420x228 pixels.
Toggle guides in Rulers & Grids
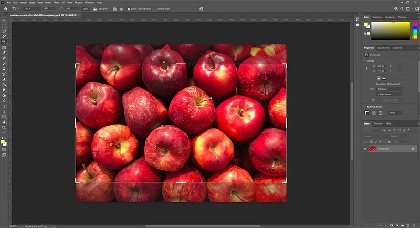point(380,113)
